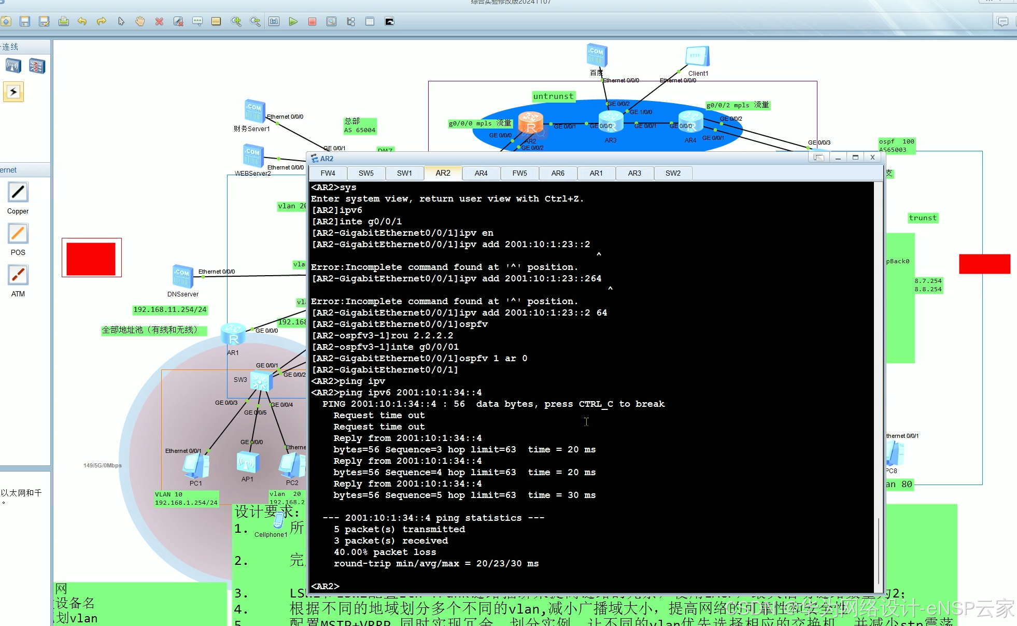Switch to the AR4 terminal tab
The height and width of the screenshot is (626, 1017).
coord(481,173)
